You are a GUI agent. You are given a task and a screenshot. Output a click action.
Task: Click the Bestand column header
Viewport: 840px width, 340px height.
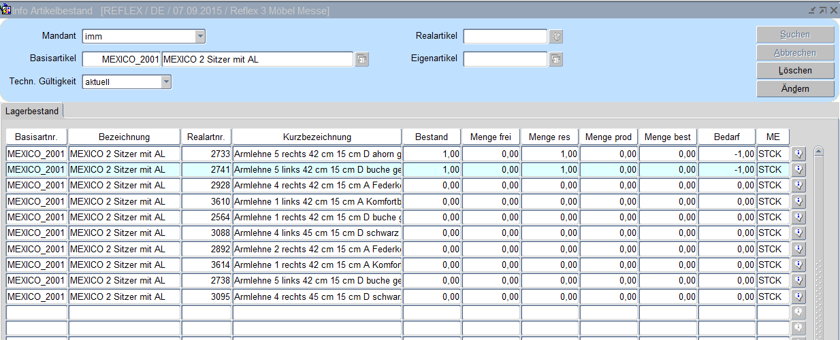[432, 137]
